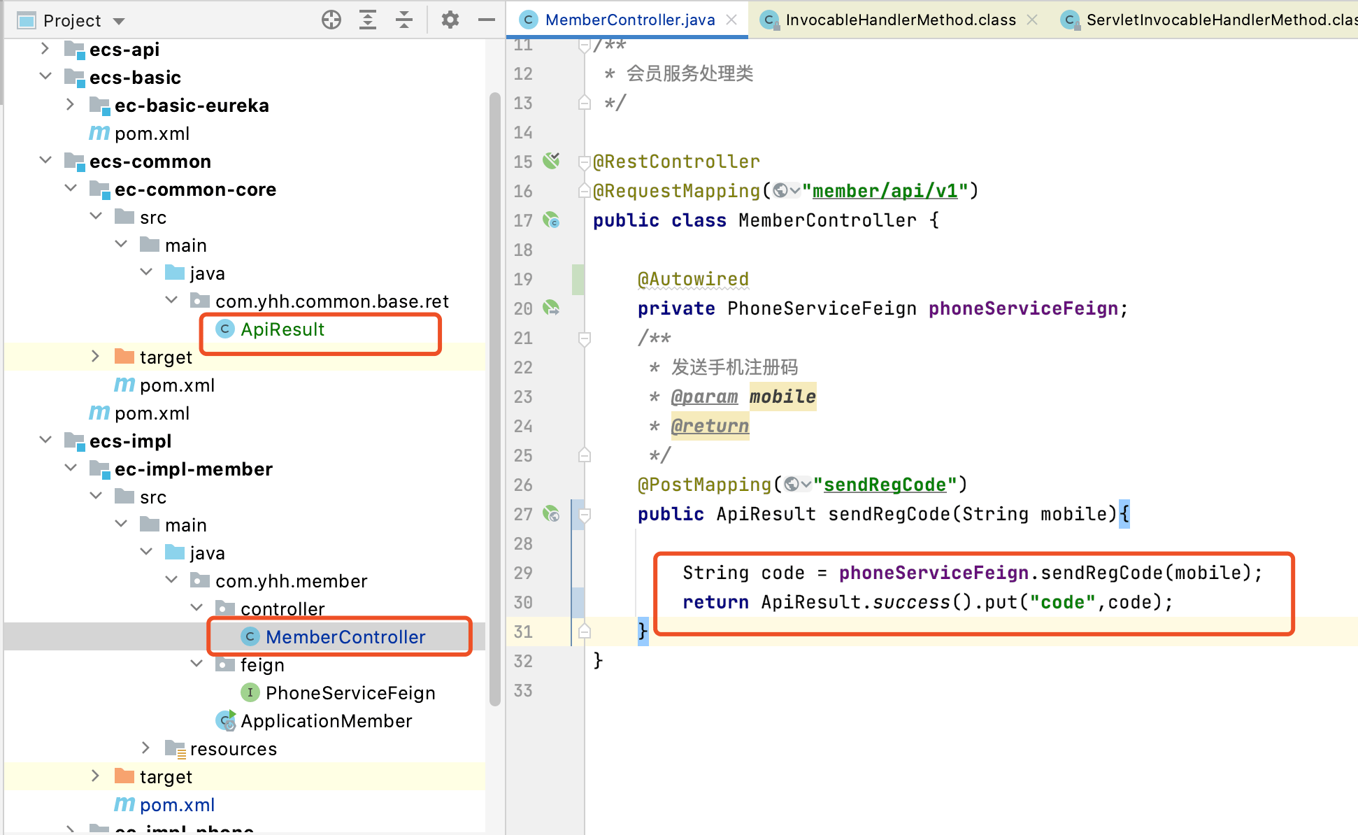Open the Project view dropdown

point(117,20)
